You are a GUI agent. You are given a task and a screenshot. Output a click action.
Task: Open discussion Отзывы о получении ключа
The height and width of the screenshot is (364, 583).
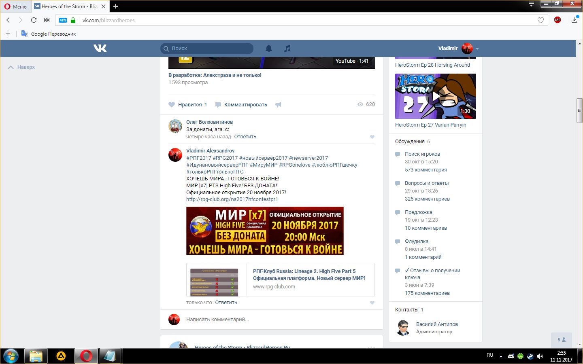pyautogui.click(x=432, y=274)
